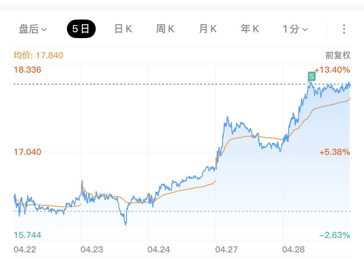Show the 年K chart view
The image size is (364, 260).
pyautogui.click(x=250, y=29)
